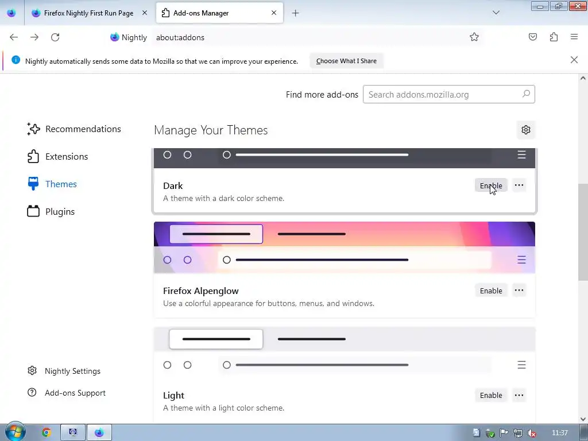588x441 pixels.
Task: Click the Manage Your Themes heading
Action: tap(211, 130)
